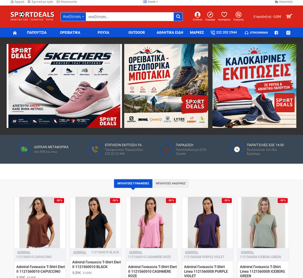Screen dimensions: 303x278
Task: Click the SportDeals logo
Action: [32, 16]
